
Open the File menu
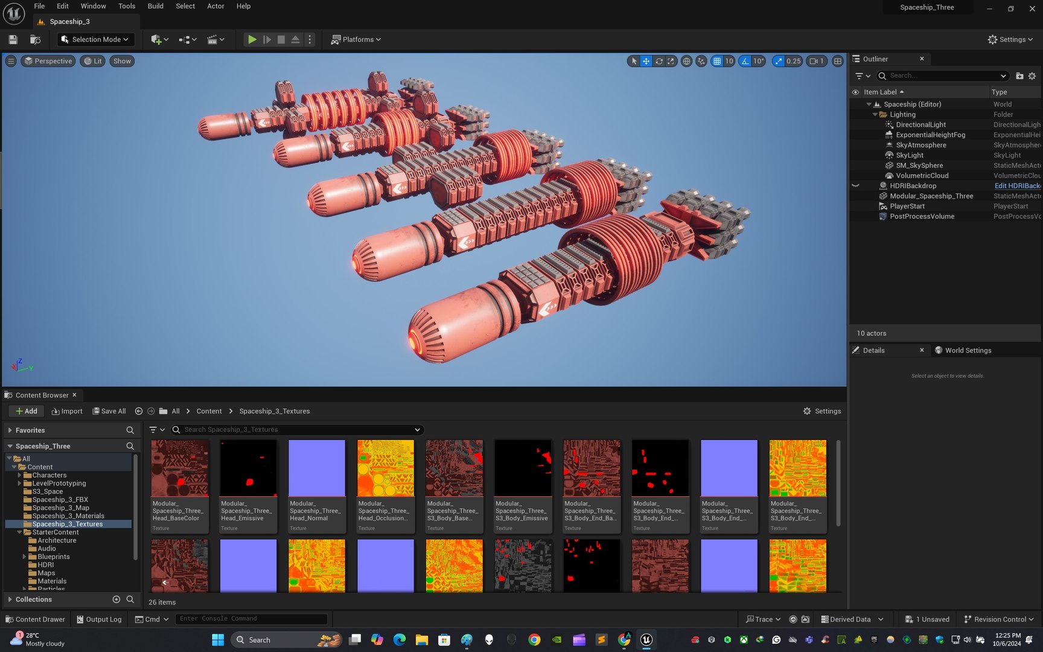pyautogui.click(x=39, y=6)
